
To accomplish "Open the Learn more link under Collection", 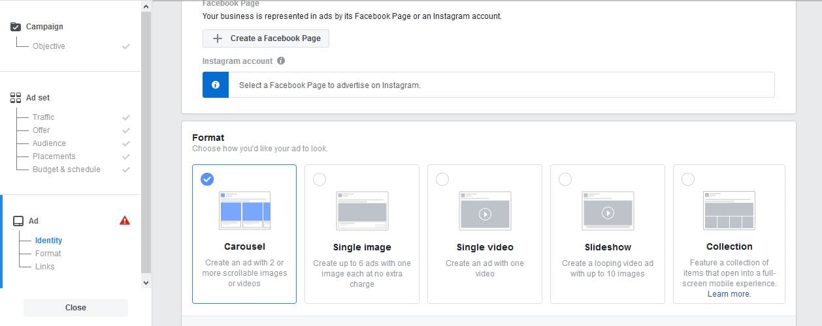I will click(729, 294).
